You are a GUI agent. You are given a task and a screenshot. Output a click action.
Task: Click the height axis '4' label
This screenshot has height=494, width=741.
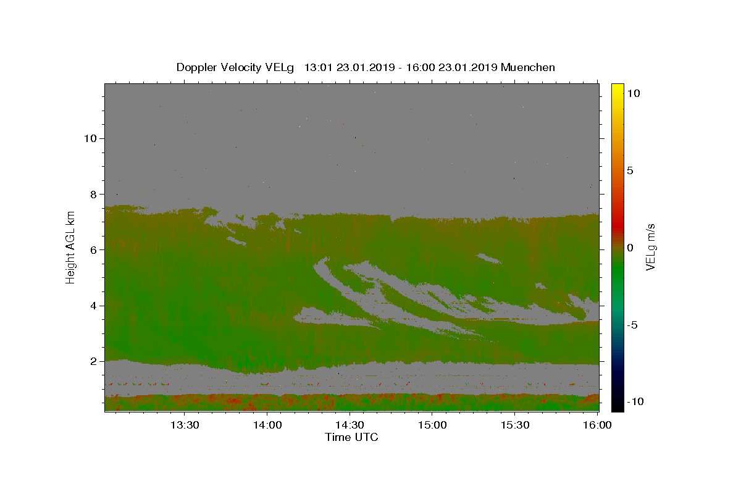tap(93, 306)
